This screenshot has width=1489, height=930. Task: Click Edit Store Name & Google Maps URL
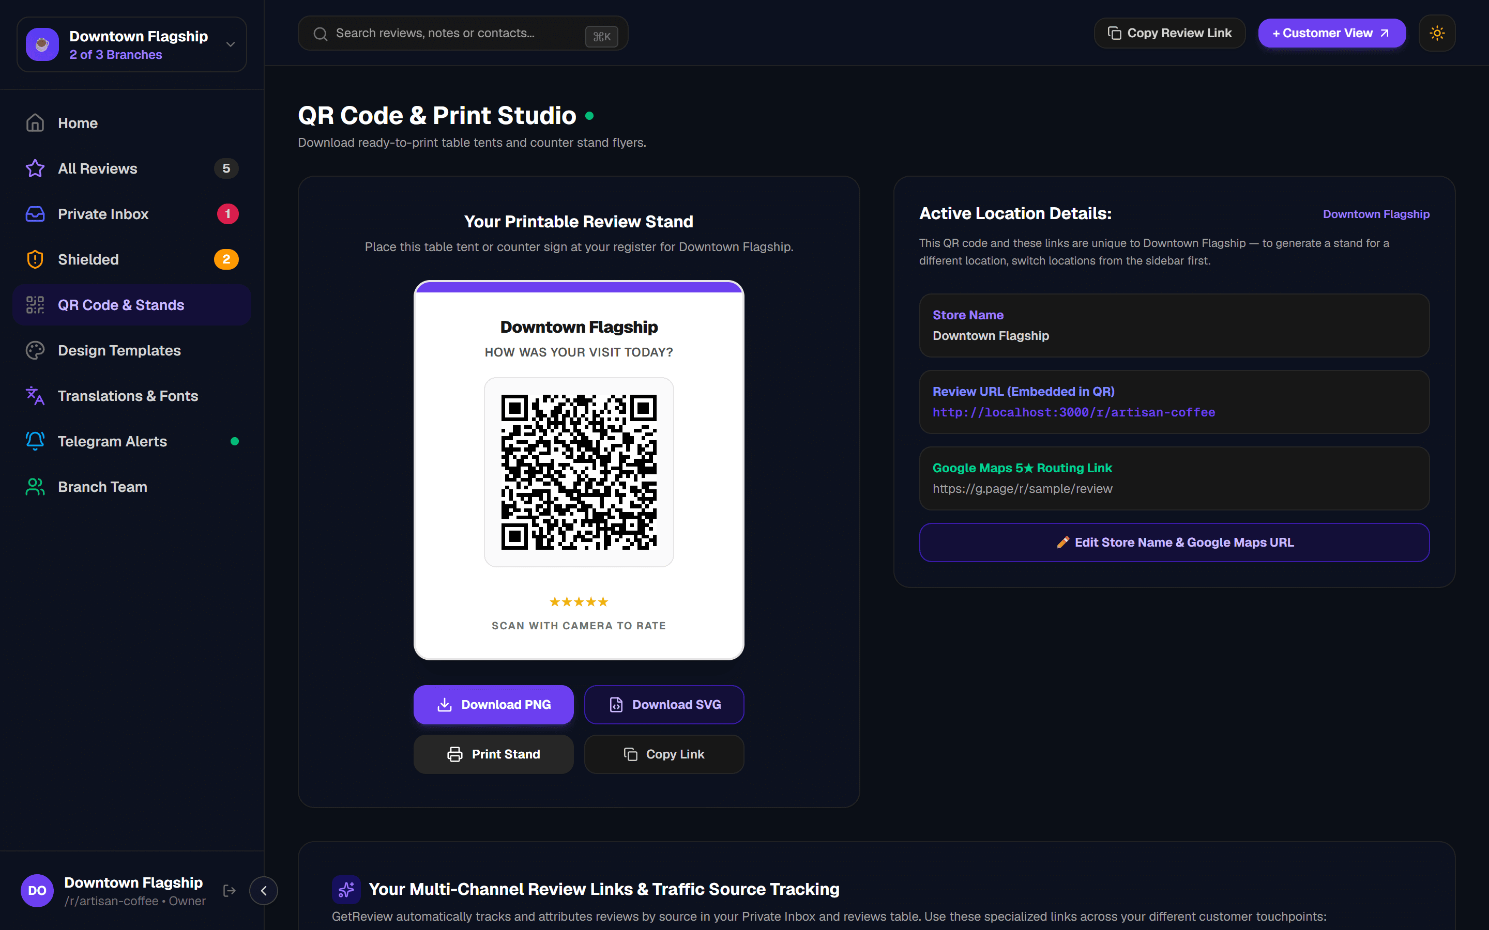(x=1174, y=542)
